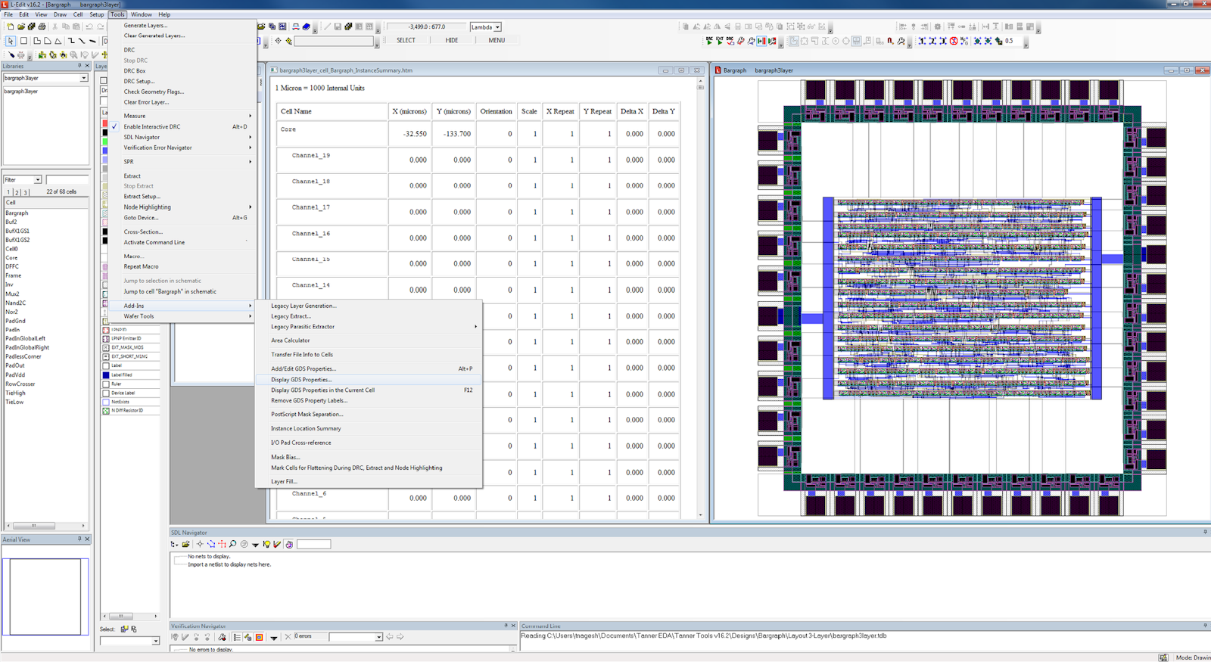Select the arrow selection tool

11,41
